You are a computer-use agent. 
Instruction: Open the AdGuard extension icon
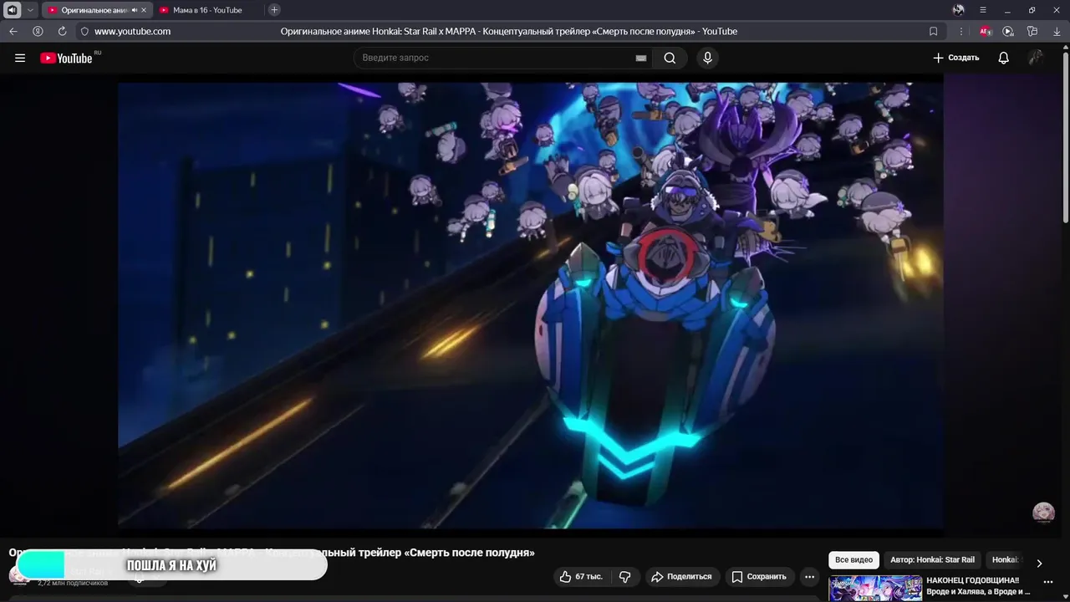point(985,31)
